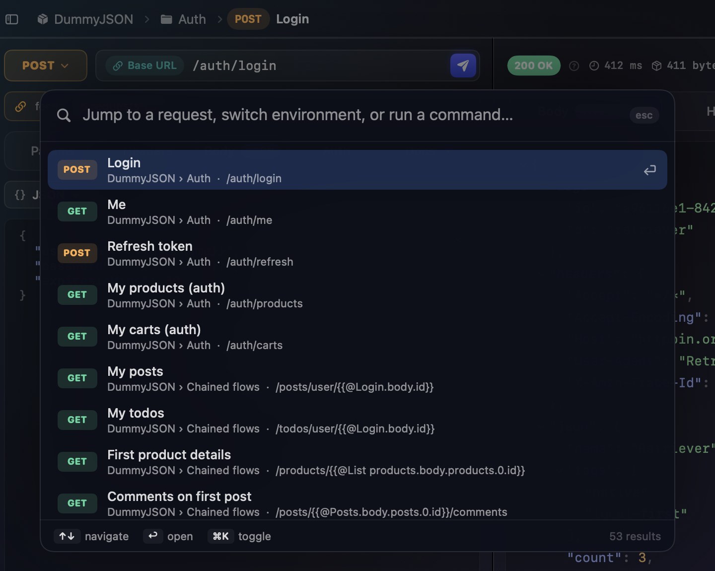The image size is (715, 571).
Task: Open the My posts request result
Action: click(357, 378)
